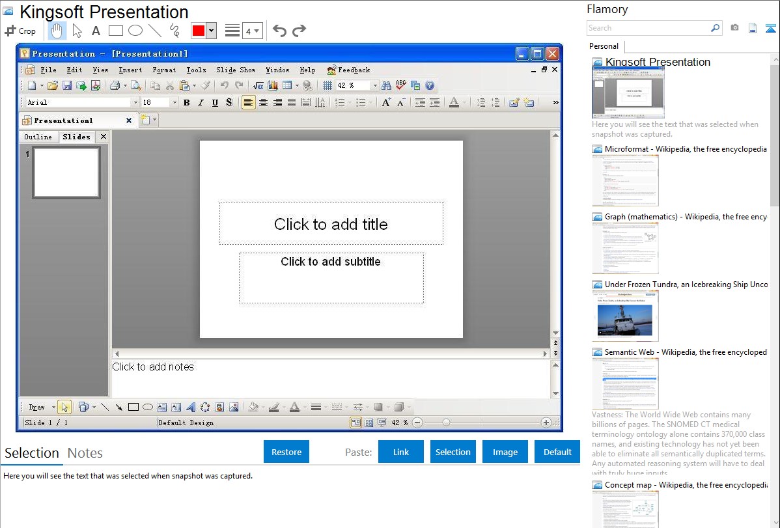The width and height of the screenshot is (780, 528).
Task: Click the zoom slider handle in status bar
Action: coord(446,423)
